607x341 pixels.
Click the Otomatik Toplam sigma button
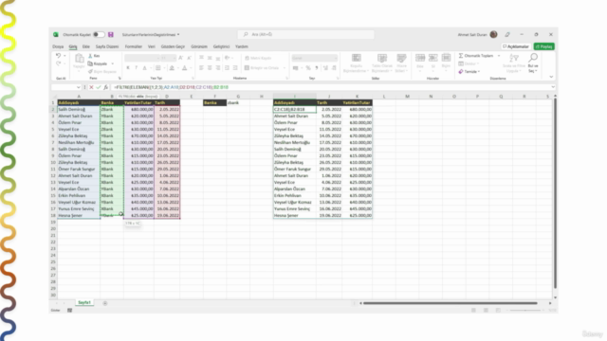pyautogui.click(x=476, y=56)
